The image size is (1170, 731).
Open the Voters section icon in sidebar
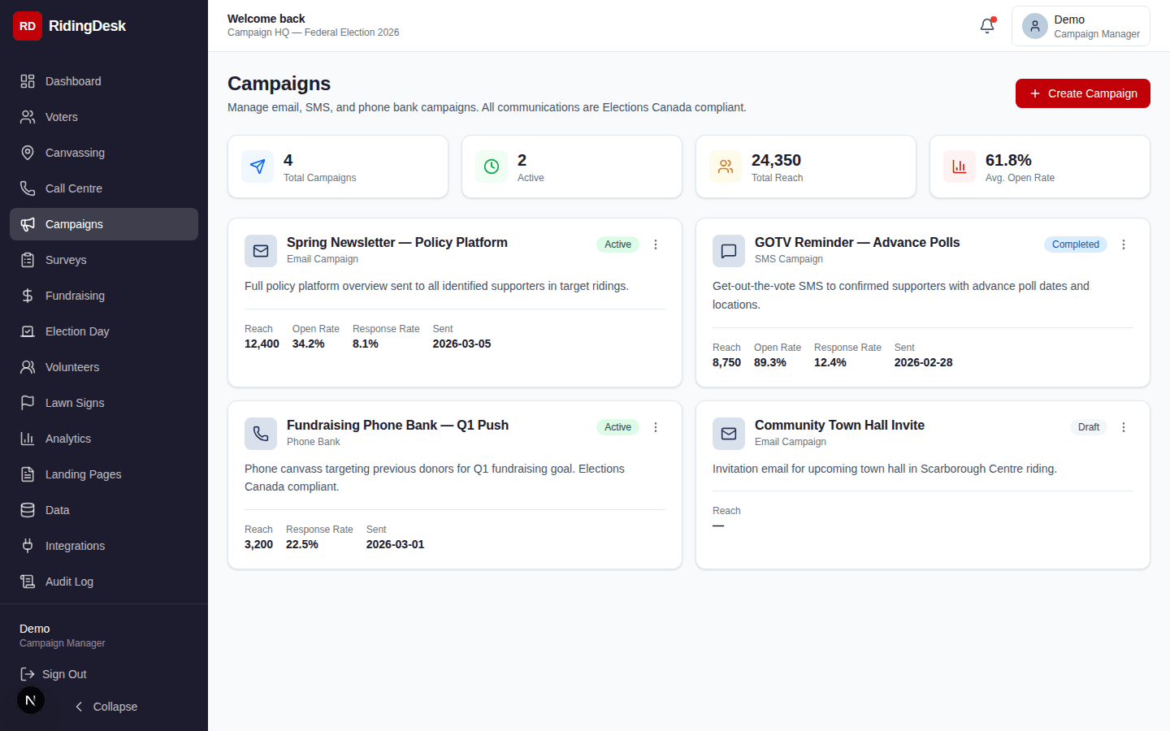point(28,117)
